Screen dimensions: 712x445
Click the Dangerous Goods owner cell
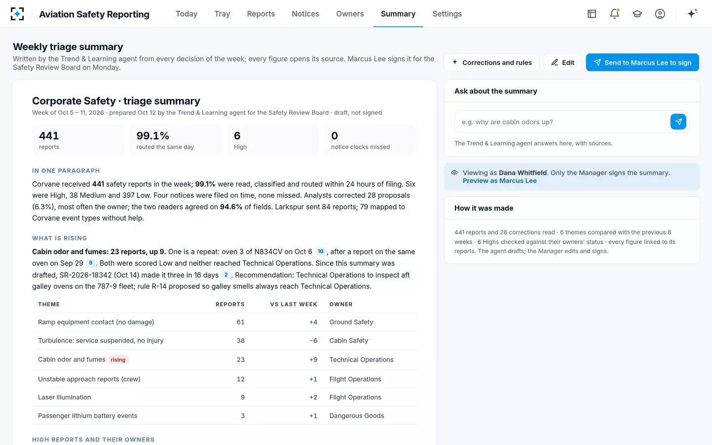tap(357, 416)
